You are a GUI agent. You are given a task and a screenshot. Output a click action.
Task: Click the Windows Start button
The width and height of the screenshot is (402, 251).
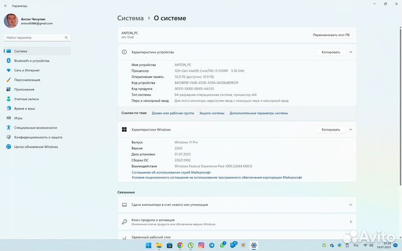pyautogui.click(x=148, y=245)
